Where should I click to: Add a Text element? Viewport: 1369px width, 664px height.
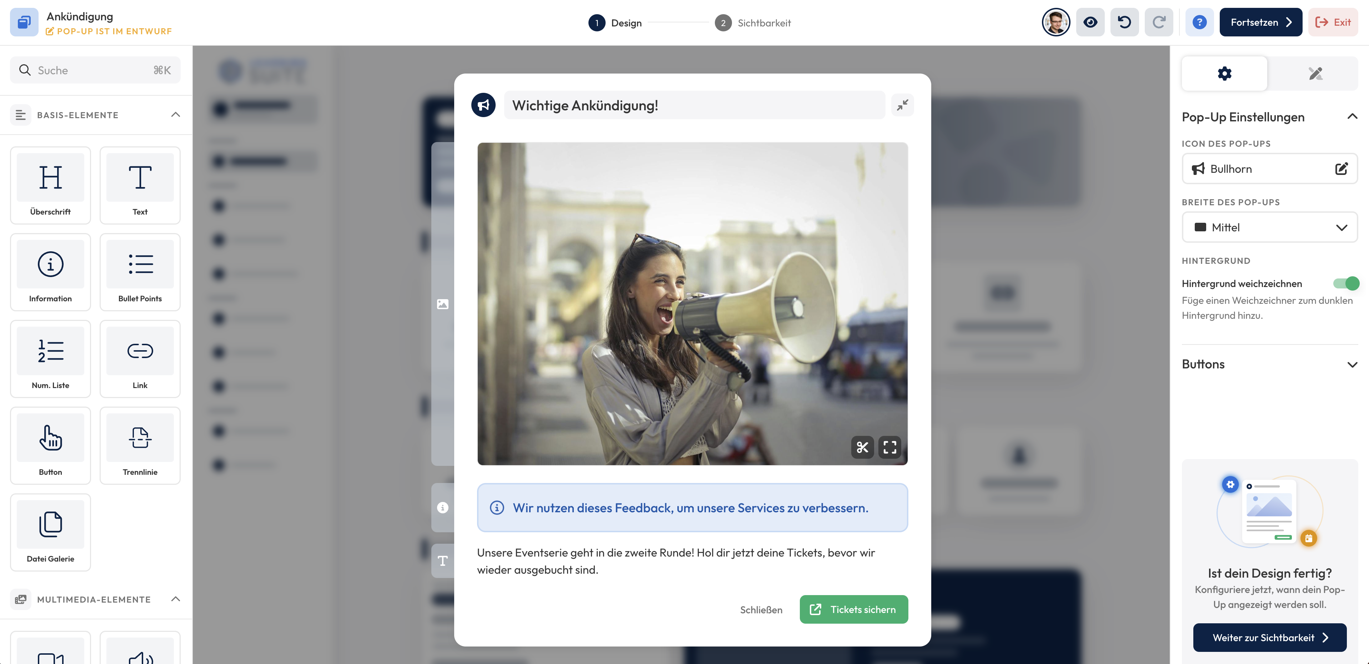(x=140, y=185)
